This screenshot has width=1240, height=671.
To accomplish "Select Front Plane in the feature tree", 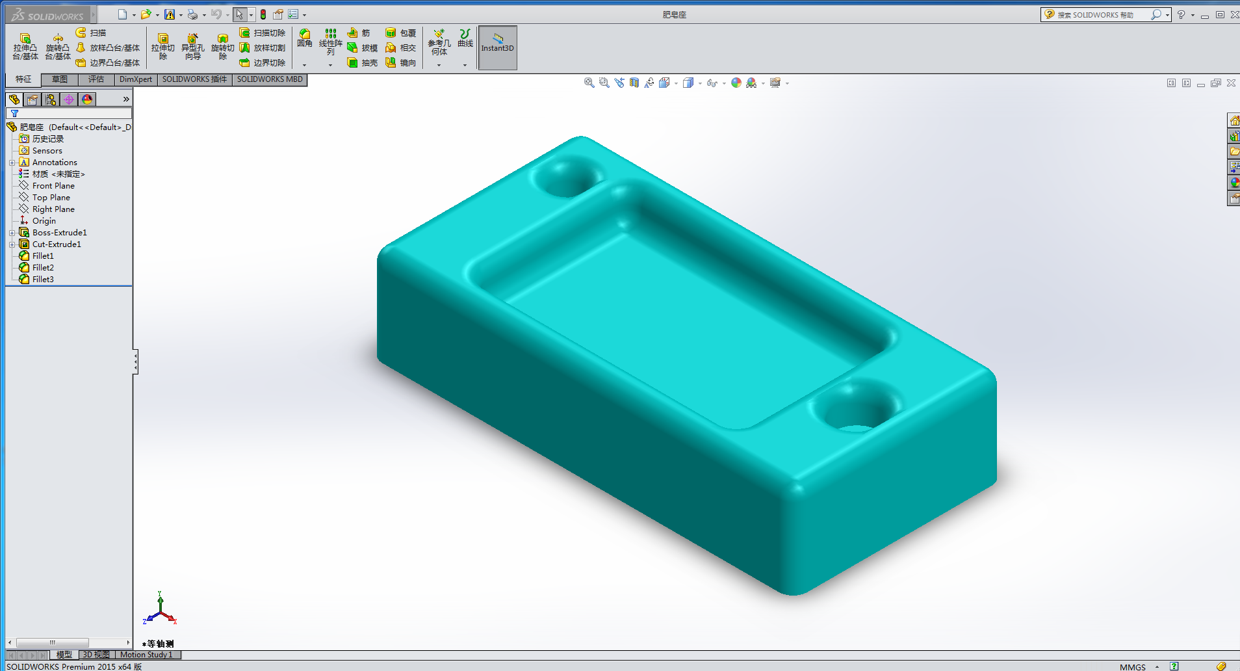I will point(47,186).
